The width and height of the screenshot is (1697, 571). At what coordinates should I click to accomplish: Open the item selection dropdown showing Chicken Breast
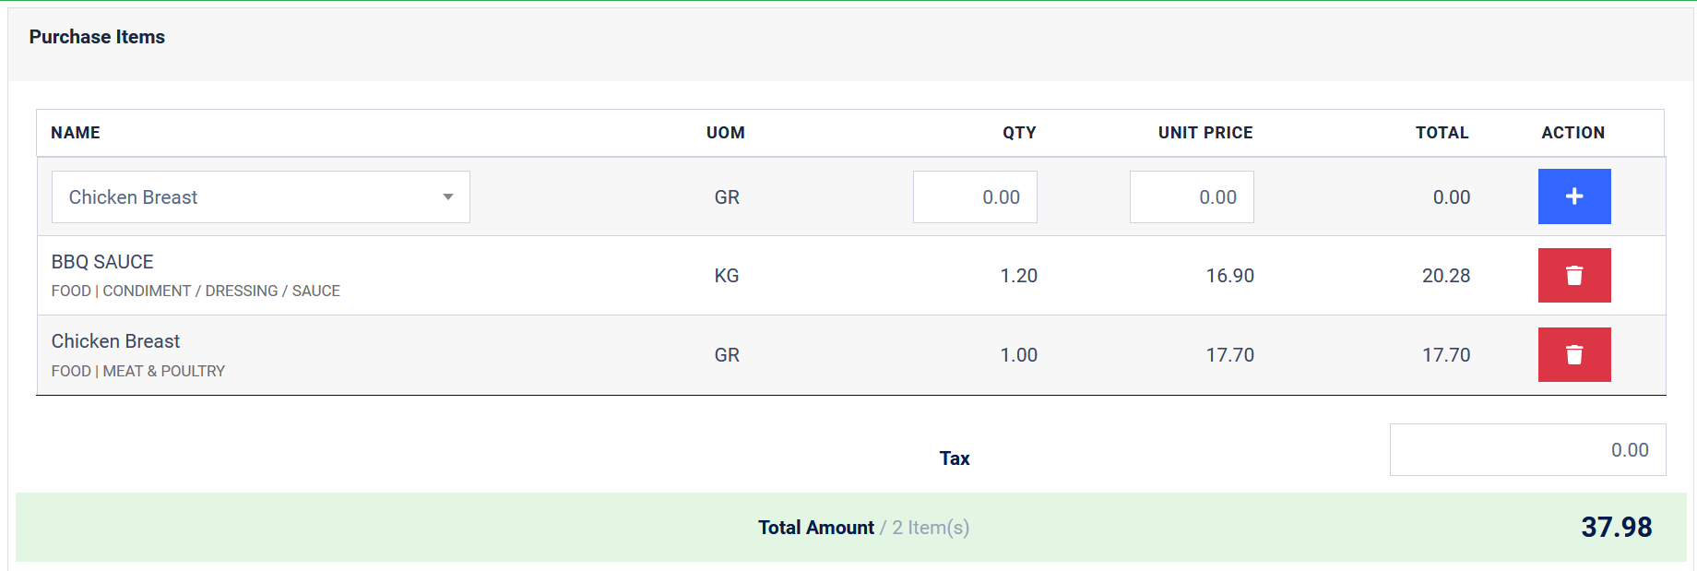click(261, 196)
